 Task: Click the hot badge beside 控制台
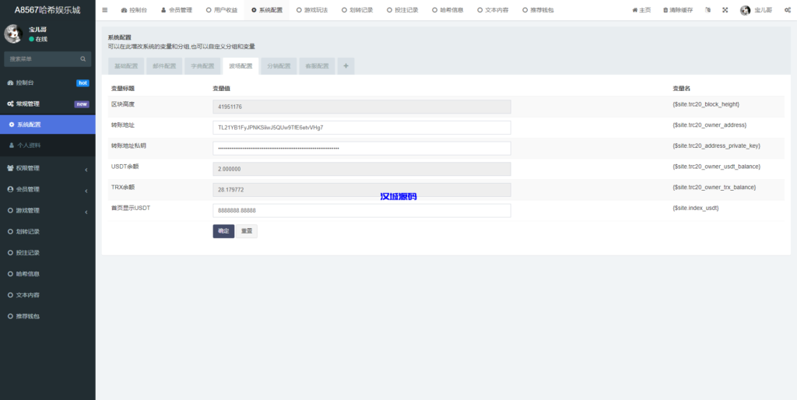(83, 82)
